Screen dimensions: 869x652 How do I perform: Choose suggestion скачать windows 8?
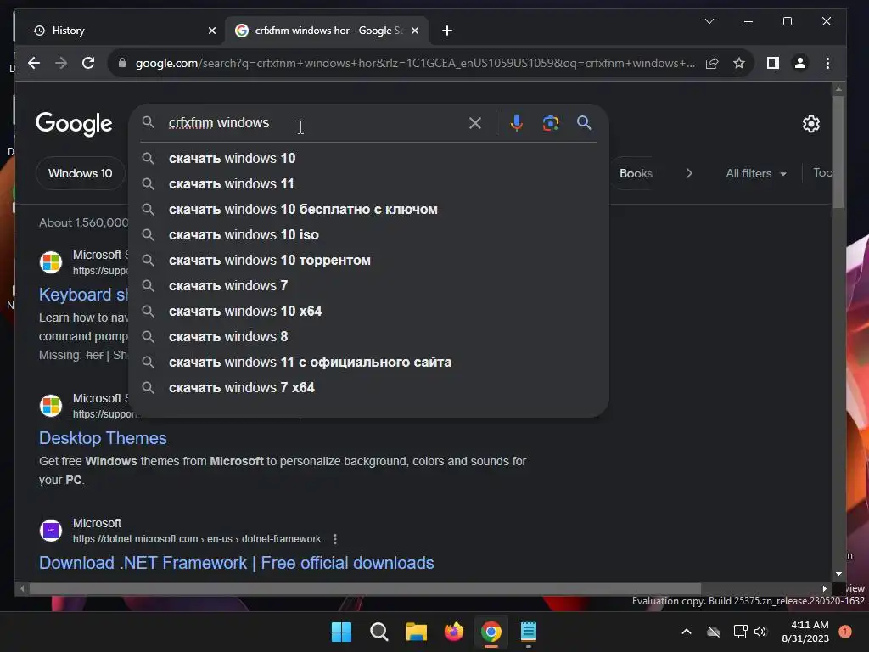pos(368,337)
